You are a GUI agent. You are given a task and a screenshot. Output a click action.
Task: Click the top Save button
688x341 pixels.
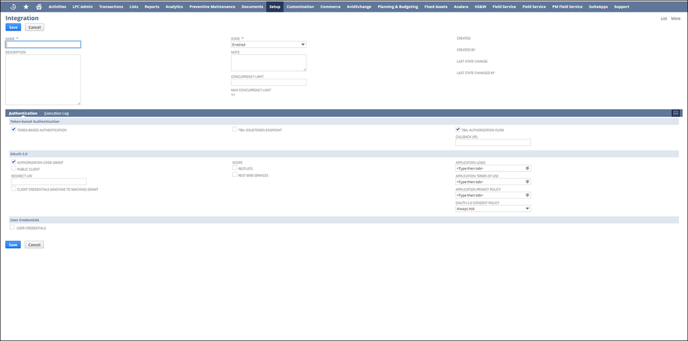(13, 27)
